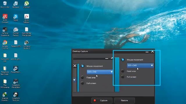Click the Restore button

(124, 101)
